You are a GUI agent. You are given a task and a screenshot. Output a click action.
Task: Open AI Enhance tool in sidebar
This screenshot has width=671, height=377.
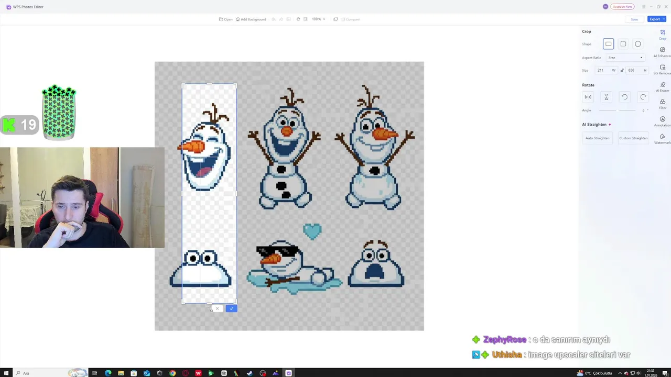[663, 52]
